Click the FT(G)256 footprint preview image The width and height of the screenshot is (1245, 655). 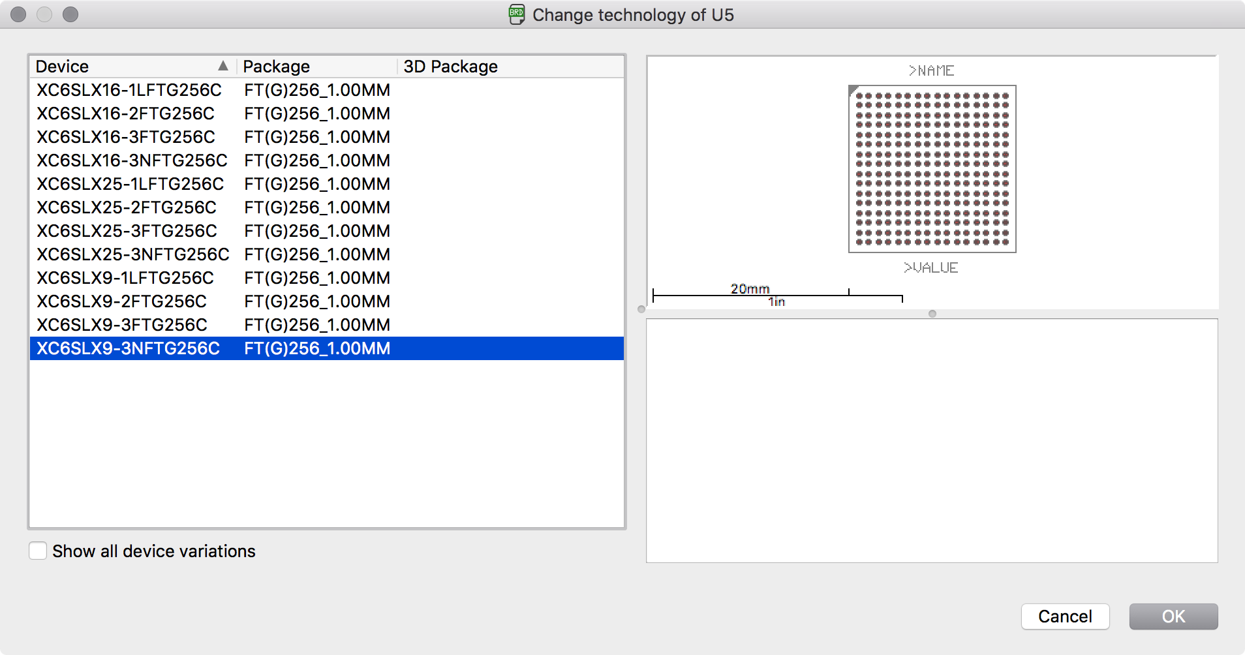pos(932,168)
